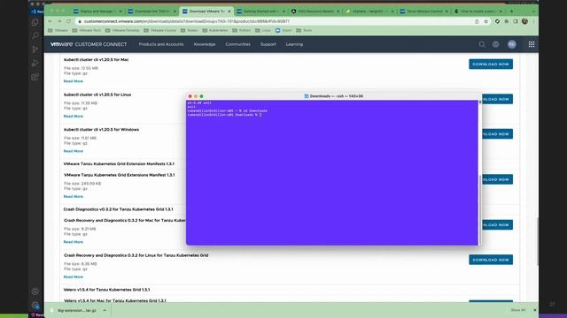Open the Chrome extensions puzzle icon

pos(506,21)
